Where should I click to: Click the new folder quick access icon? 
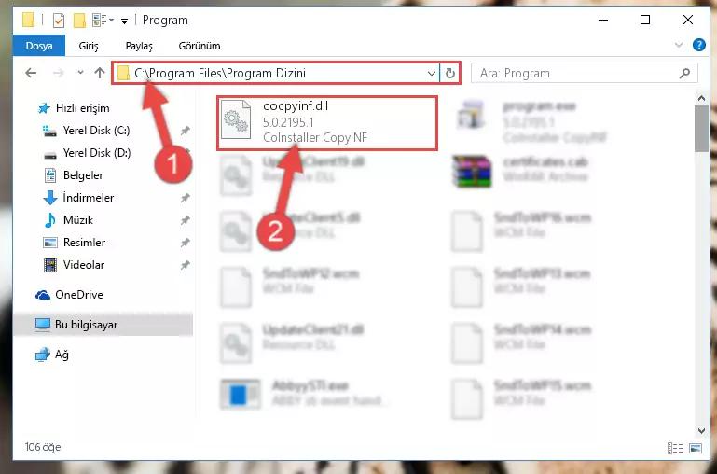click(79, 21)
